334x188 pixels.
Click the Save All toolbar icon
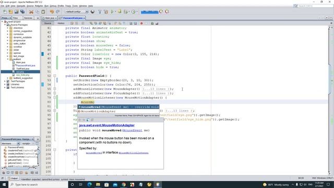(x=22, y=11)
